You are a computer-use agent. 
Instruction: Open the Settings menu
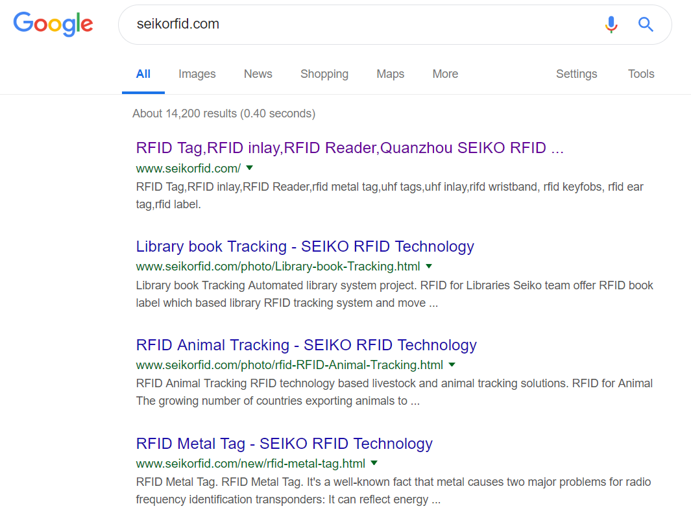[x=576, y=74]
